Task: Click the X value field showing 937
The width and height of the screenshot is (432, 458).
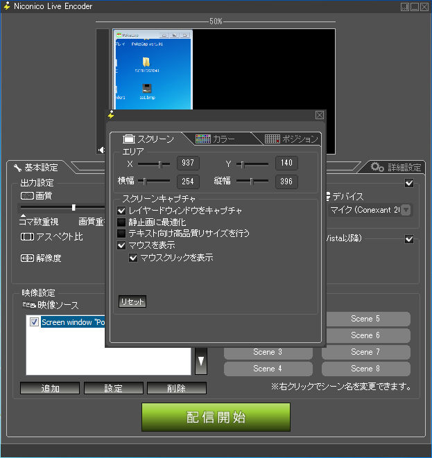Action: coord(188,163)
